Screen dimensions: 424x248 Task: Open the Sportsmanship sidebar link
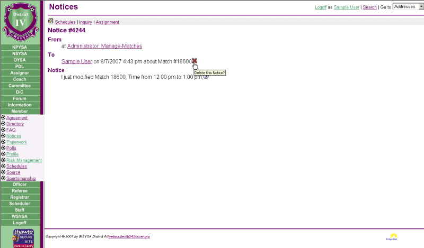coord(21,179)
